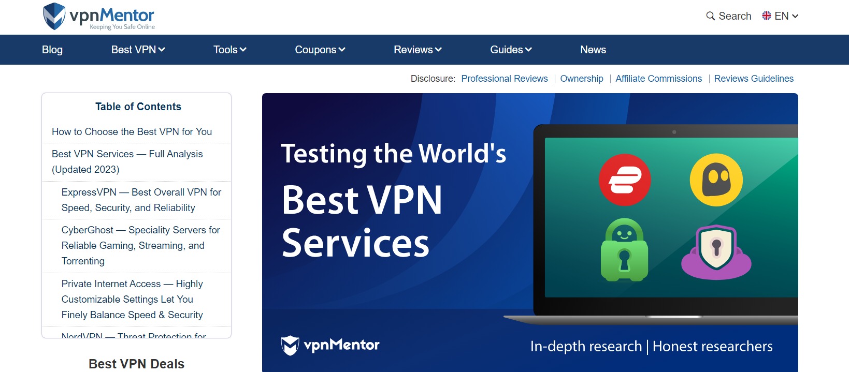
Task: Open the Reviews dropdown in navigation
Action: [x=417, y=50]
